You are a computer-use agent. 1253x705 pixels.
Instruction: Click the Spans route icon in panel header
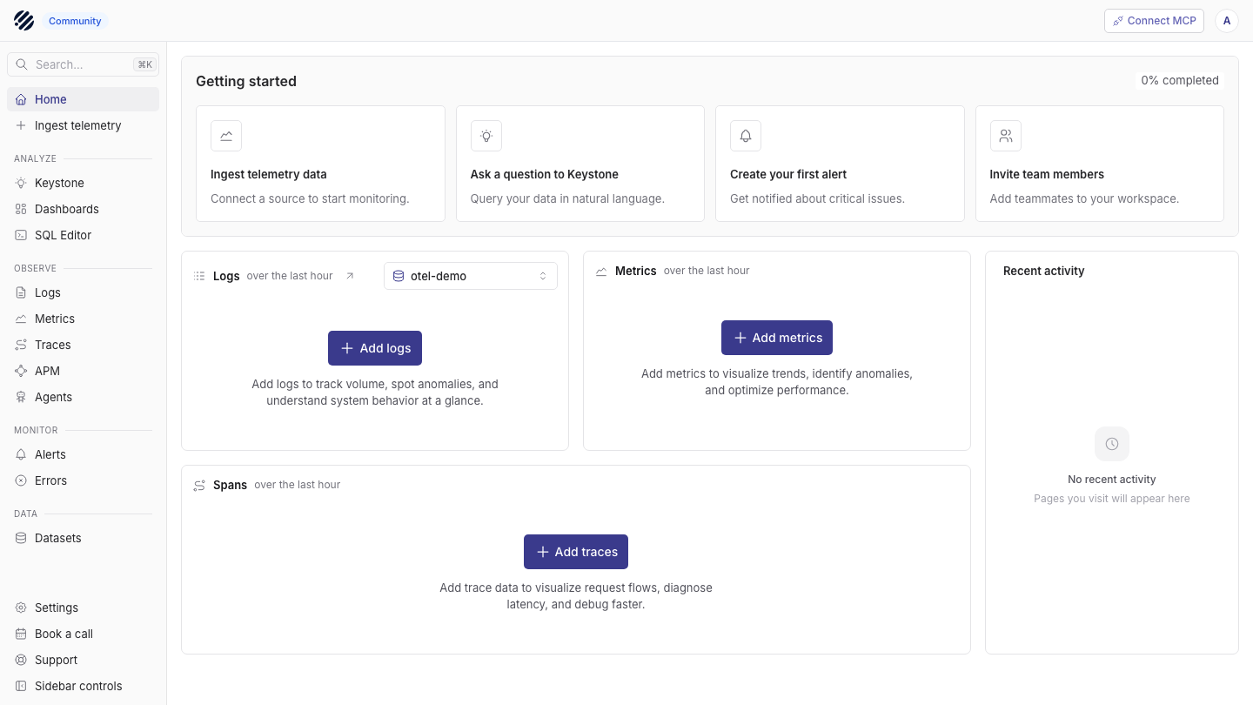click(199, 486)
